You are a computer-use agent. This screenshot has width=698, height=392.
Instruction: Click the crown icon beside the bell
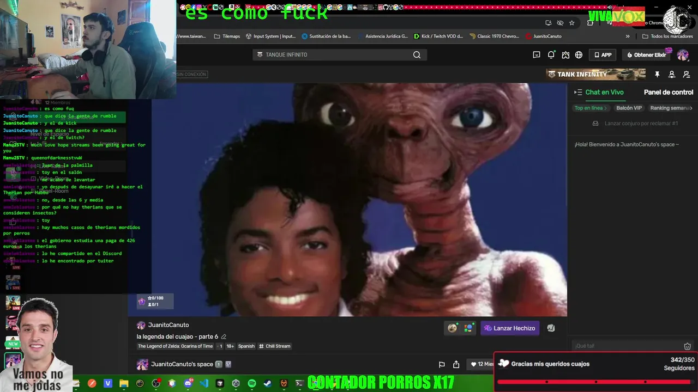coord(565,55)
